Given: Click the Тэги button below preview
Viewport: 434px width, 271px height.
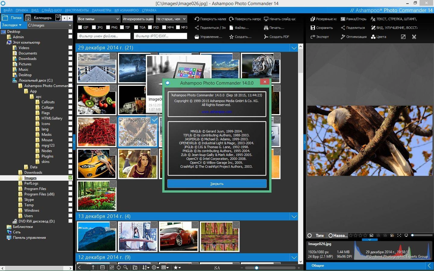Looking at the screenshot, I should point(316,235).
